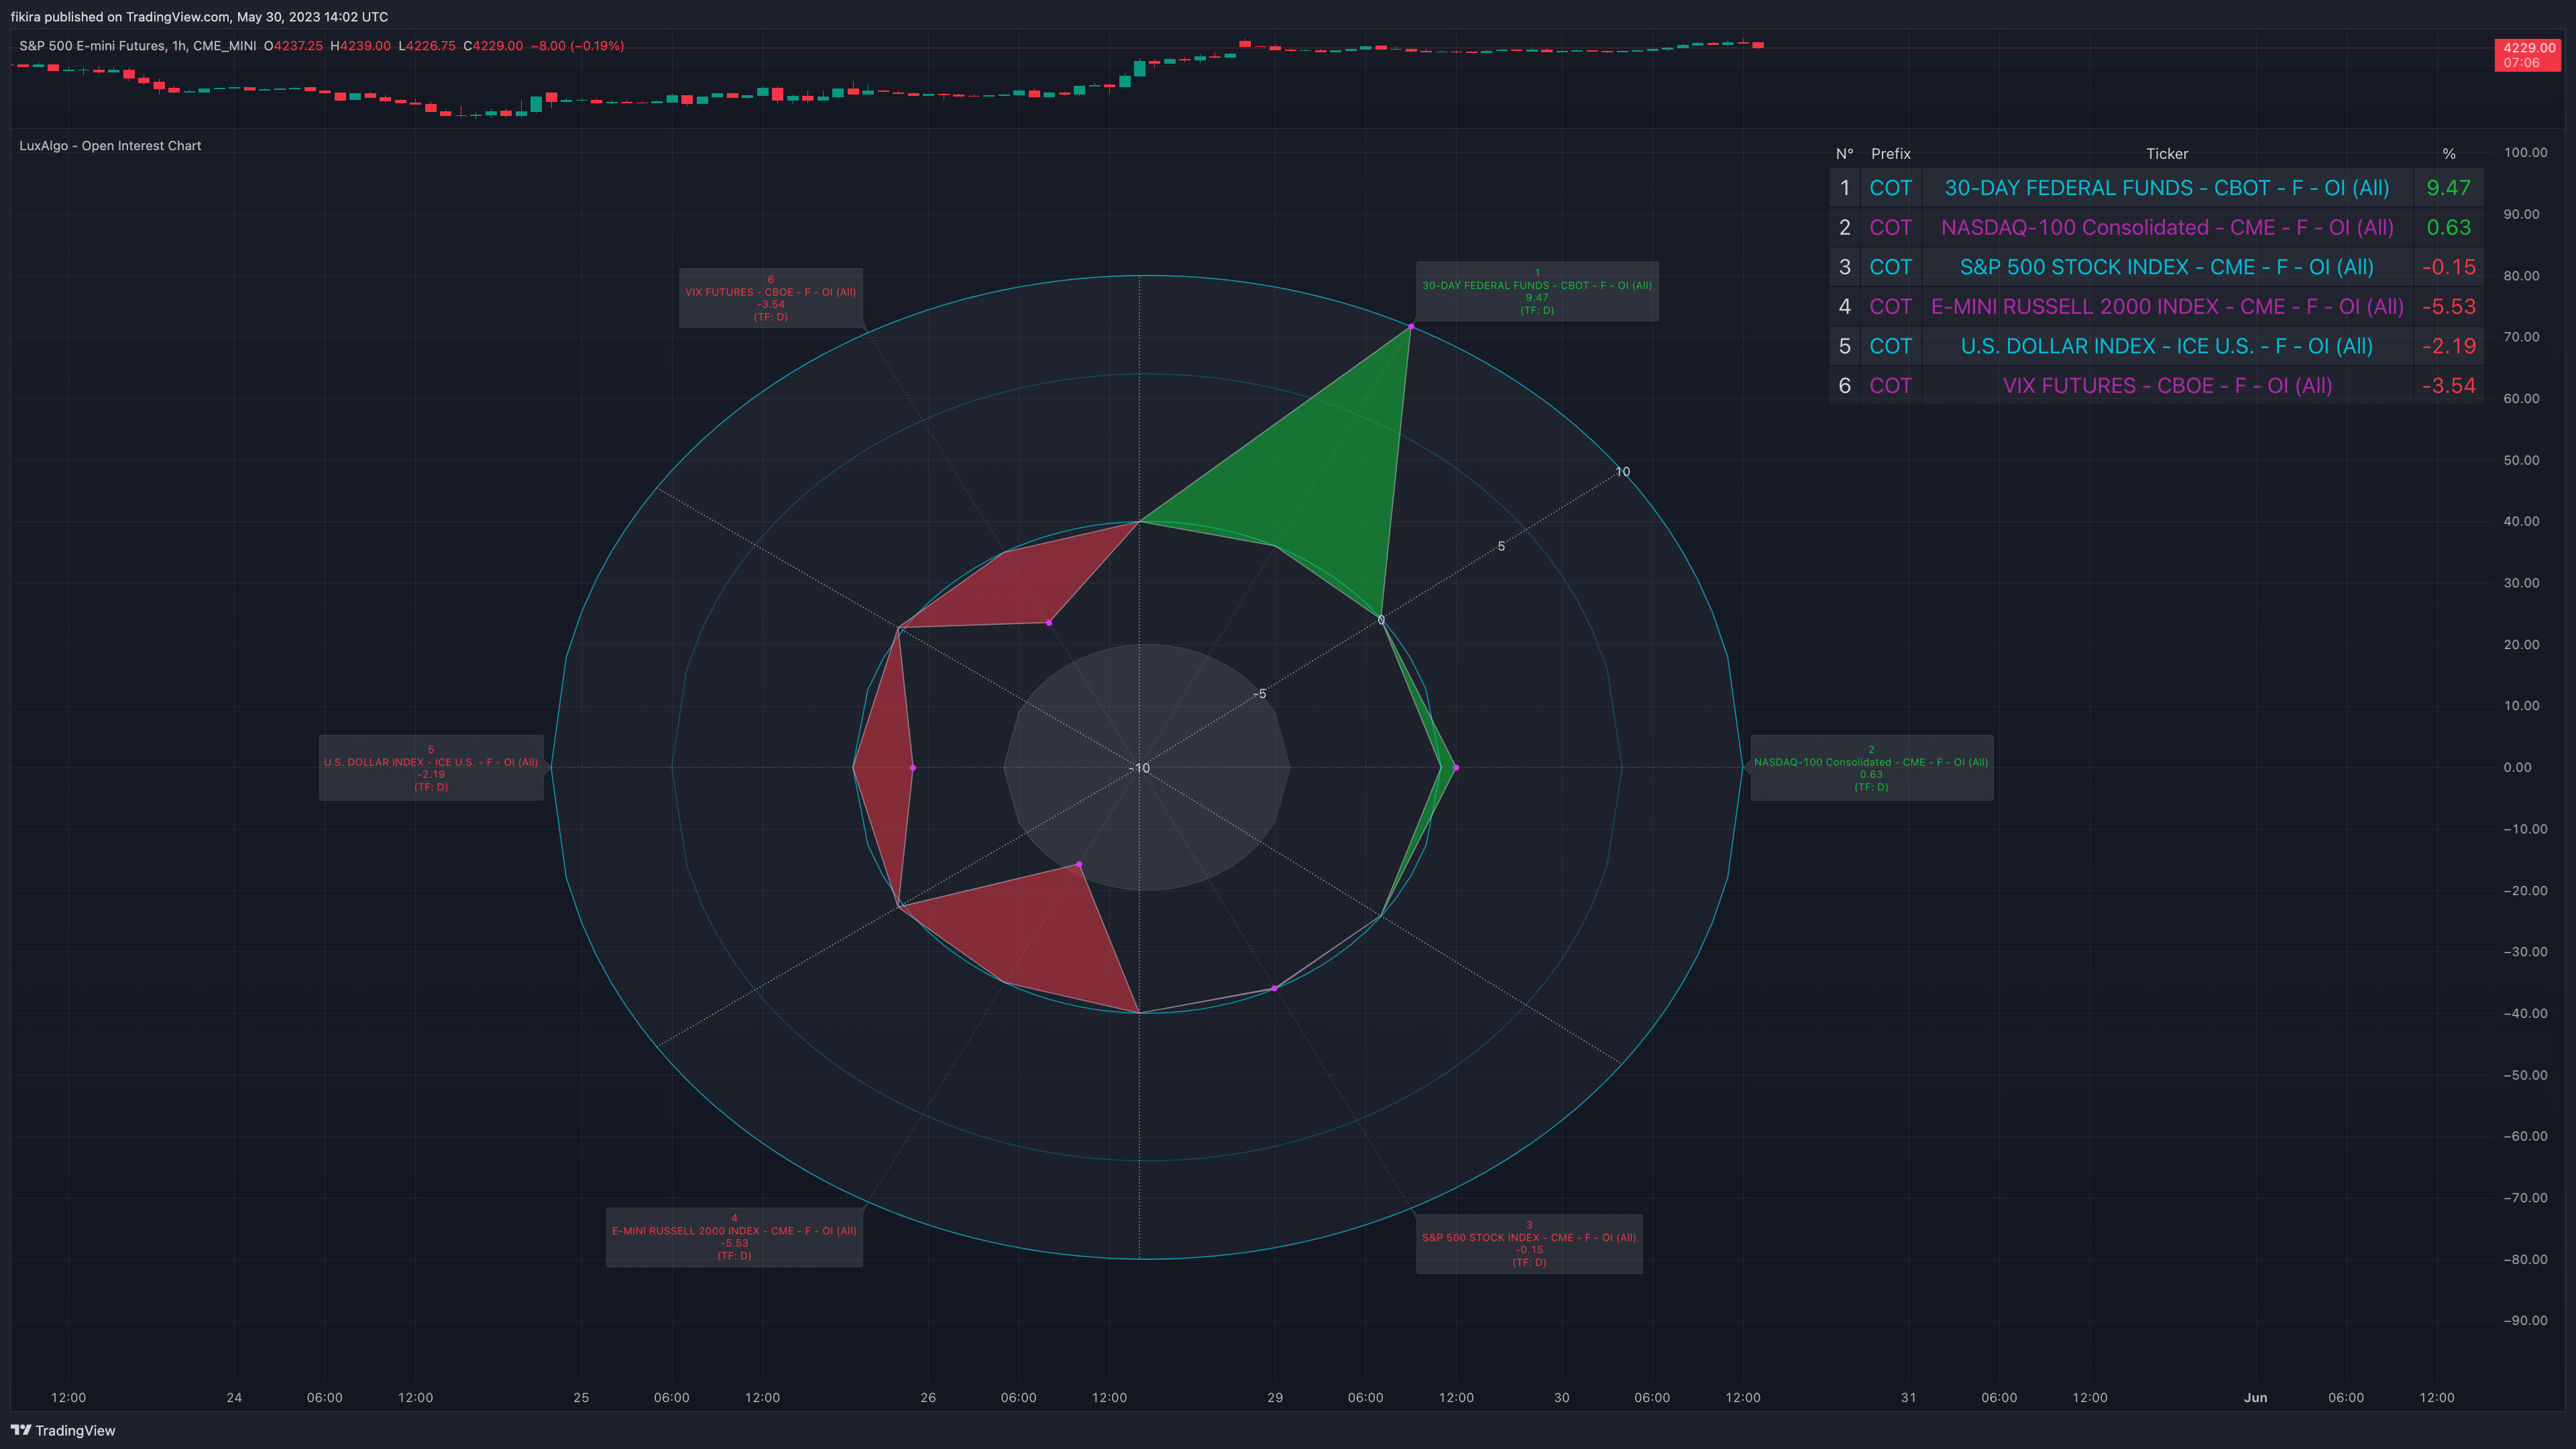Click the magenta point at Federal Funds vertex
Viewport: 2576px width, 1449px height.
tap(1411, 327)
